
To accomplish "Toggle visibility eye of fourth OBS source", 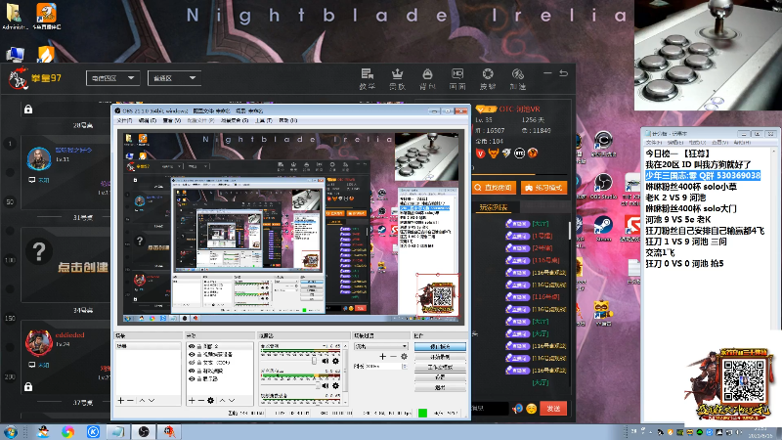I will [192, 371].
